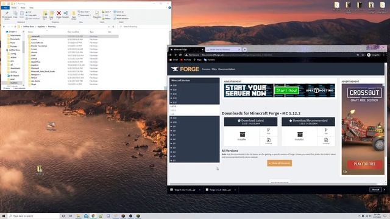Open a new browser tab with plus button

coord(245,49)
